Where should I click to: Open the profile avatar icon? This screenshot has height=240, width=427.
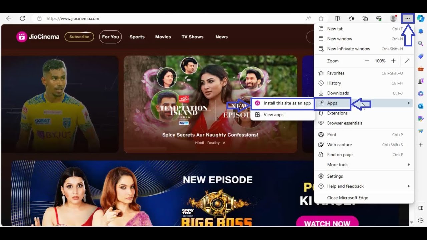(x=393, y=18)
